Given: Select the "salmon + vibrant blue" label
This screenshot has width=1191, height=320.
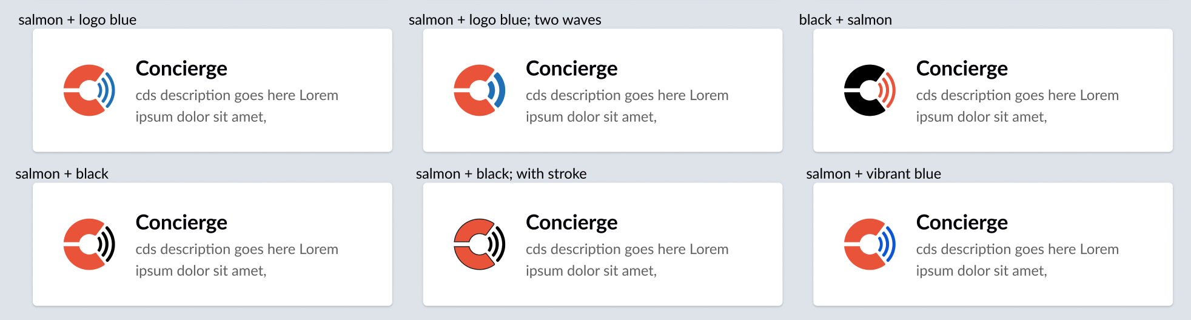Looking at the screenshot, I should click(873, 174).
